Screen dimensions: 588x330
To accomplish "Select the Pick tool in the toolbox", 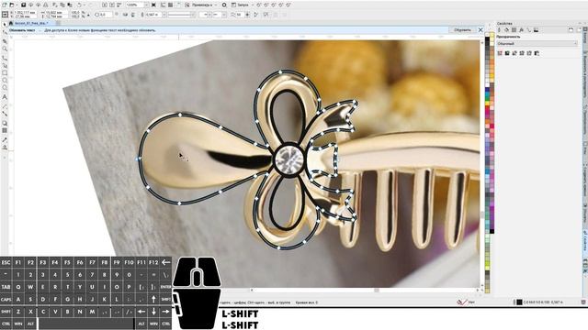I will click(5, 25).
